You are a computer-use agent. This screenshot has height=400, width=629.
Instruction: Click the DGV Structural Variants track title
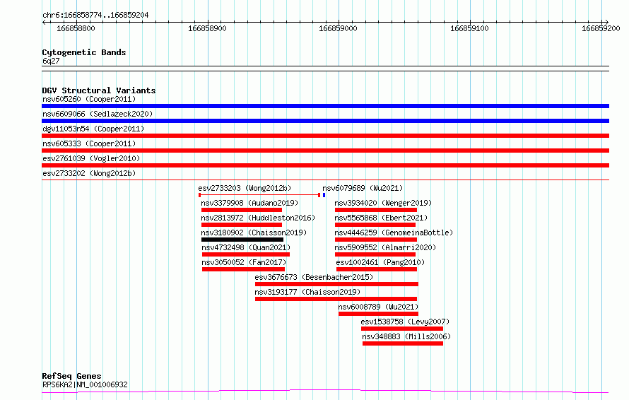[99, 90]
